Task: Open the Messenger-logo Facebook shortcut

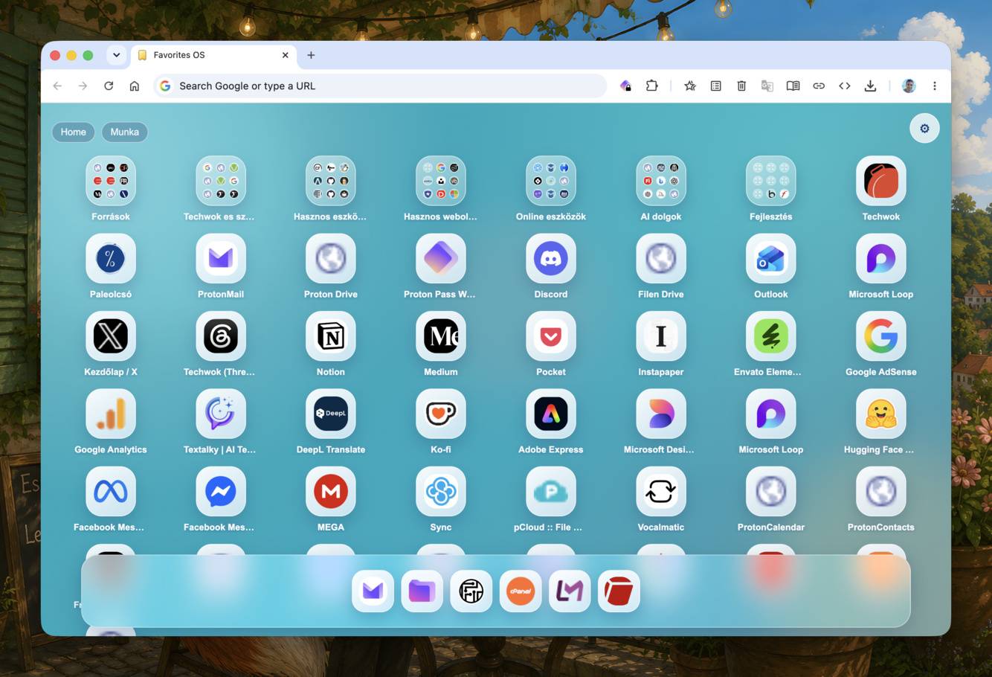Action: pyautogui.click(x=221, y=491)
